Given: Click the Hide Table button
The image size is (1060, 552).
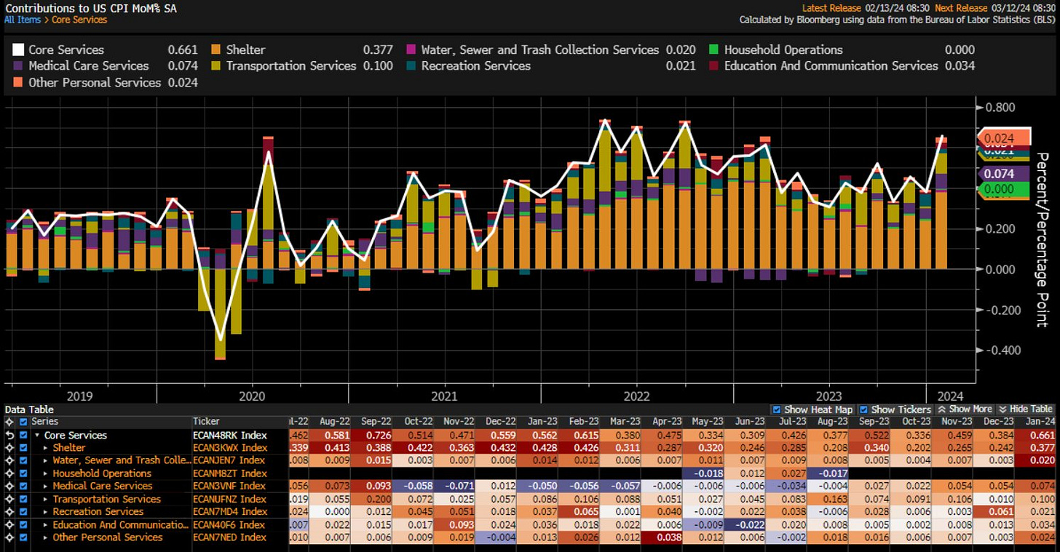Looking at the screenshot, I should tap(1026, 409).
